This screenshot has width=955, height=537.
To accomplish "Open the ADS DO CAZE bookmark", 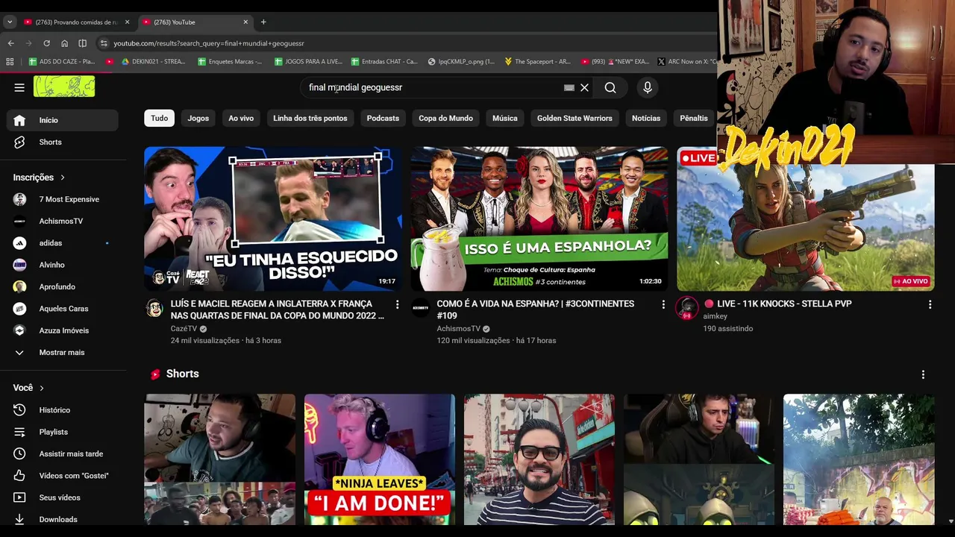I will (62, 62).
